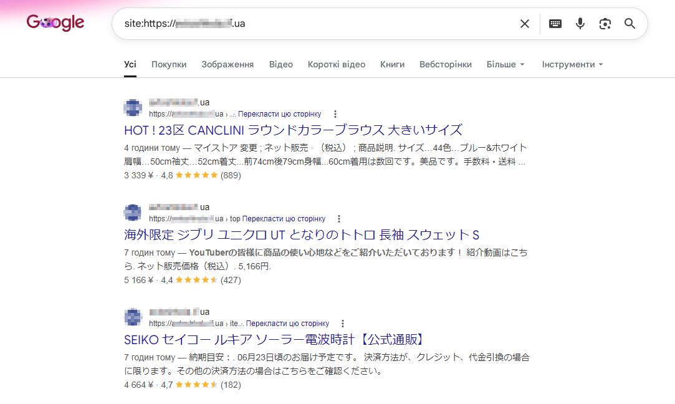Click the magnifying glass search button
The height and width of the screenshot is (404, 675).
point(630,24)
